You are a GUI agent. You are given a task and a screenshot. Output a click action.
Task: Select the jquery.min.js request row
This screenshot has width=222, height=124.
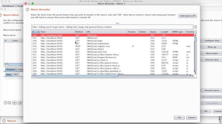(113, 63)
